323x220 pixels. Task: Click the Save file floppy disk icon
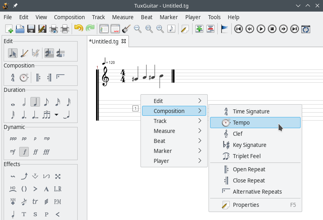tap(31, 29)
